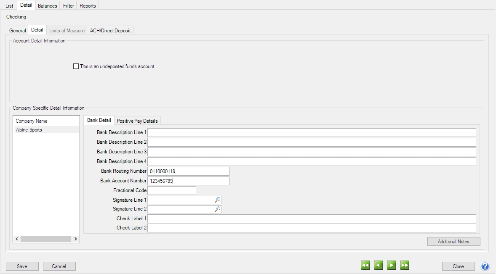Select Alpine Sports in company list

click(29, 130)
